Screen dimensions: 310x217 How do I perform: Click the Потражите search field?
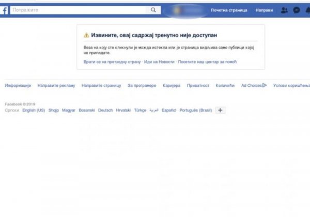pos(78,10)
